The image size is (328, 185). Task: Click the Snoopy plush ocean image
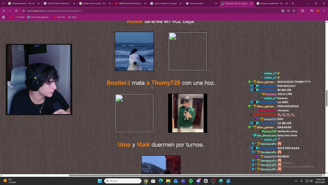[134, 51]
